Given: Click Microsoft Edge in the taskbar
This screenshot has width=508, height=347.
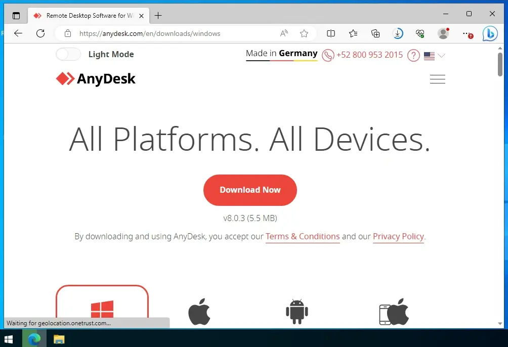Looking at the screenshot, I should click(x=34, y=339).
